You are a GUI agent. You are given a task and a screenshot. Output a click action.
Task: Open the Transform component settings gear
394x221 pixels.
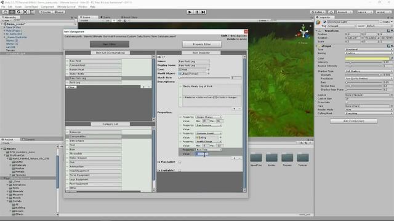[392, 31]
